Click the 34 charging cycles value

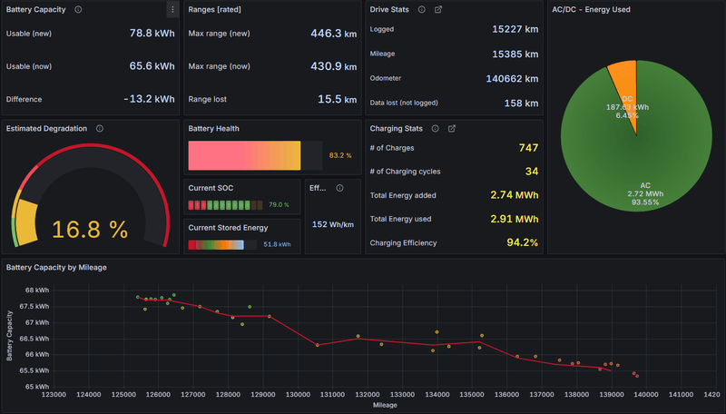pos(532,172)
